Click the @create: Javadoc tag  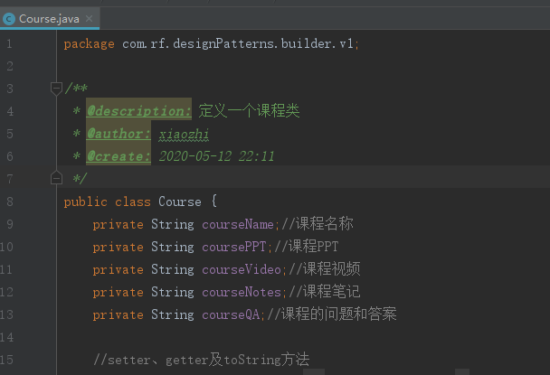point(119,156)
